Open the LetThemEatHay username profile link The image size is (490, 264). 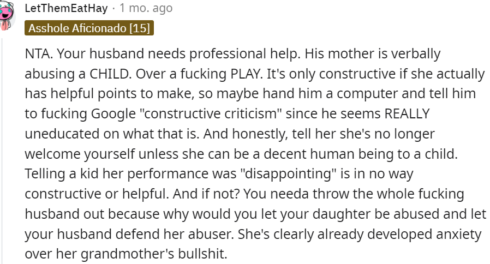pyautogui.click(x=67, y=8)
